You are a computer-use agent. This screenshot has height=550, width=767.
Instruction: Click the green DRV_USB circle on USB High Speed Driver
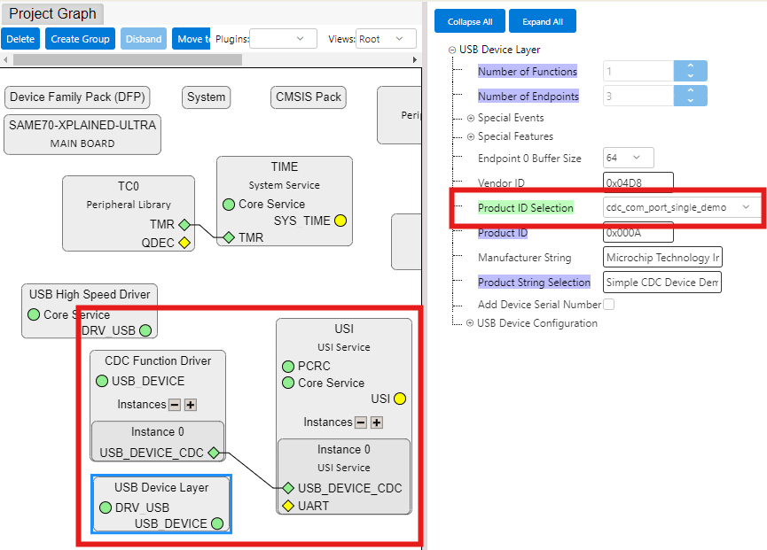click(x=145, y=330)
